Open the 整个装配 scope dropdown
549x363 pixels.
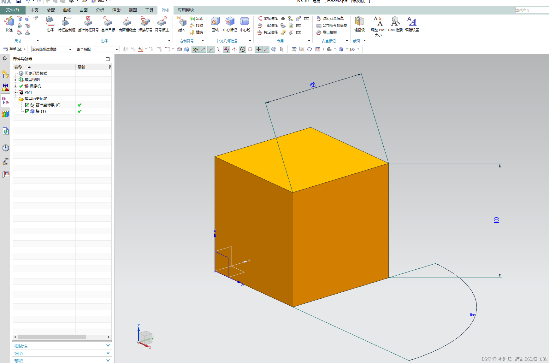97,49
